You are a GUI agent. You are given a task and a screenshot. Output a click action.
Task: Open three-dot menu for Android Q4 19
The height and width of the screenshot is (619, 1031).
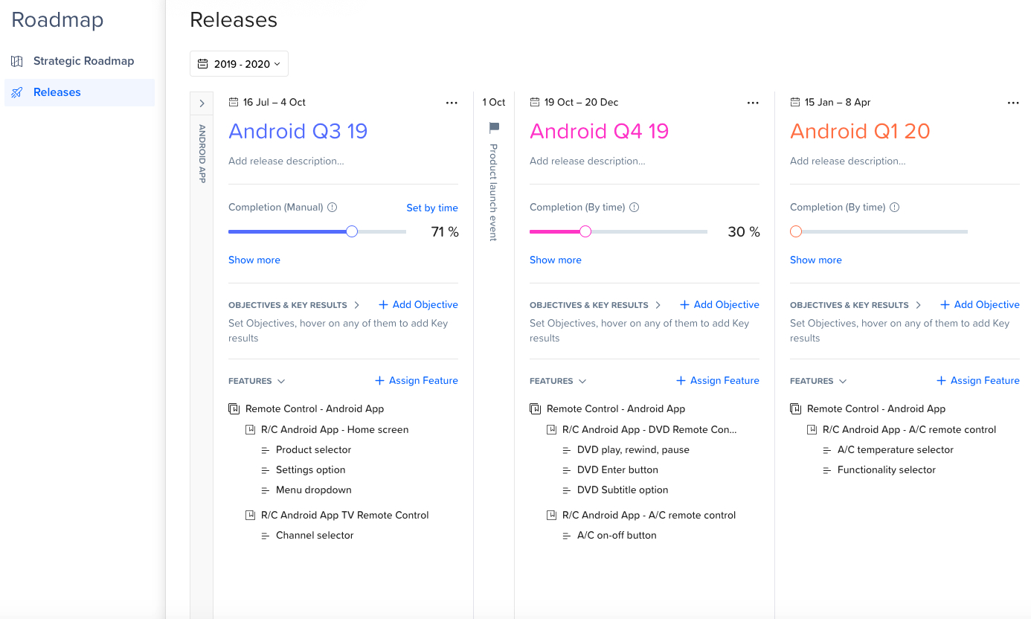[753, 103]
